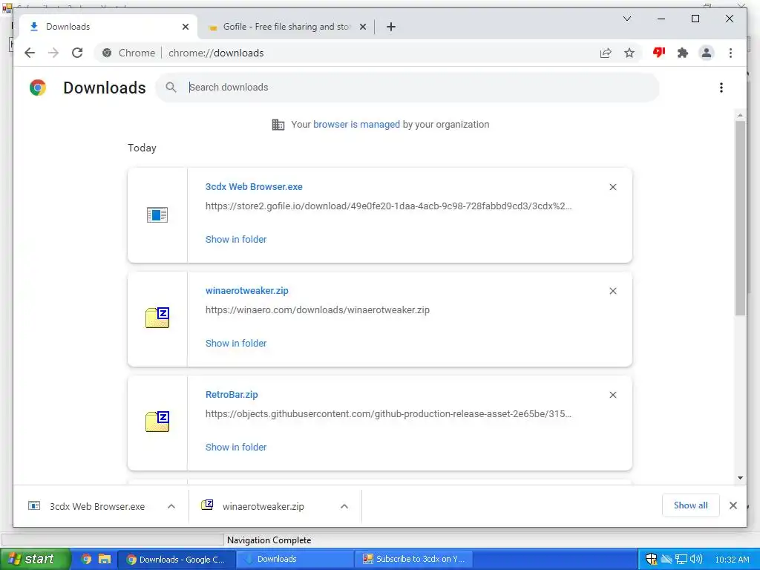Focus the Search downloads field
This screenshot has height=570, width=760.
(407, 88)
